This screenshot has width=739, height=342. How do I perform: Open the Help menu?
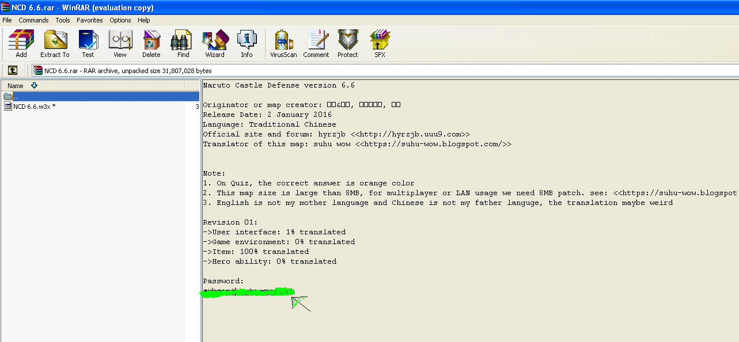point(144,20)
